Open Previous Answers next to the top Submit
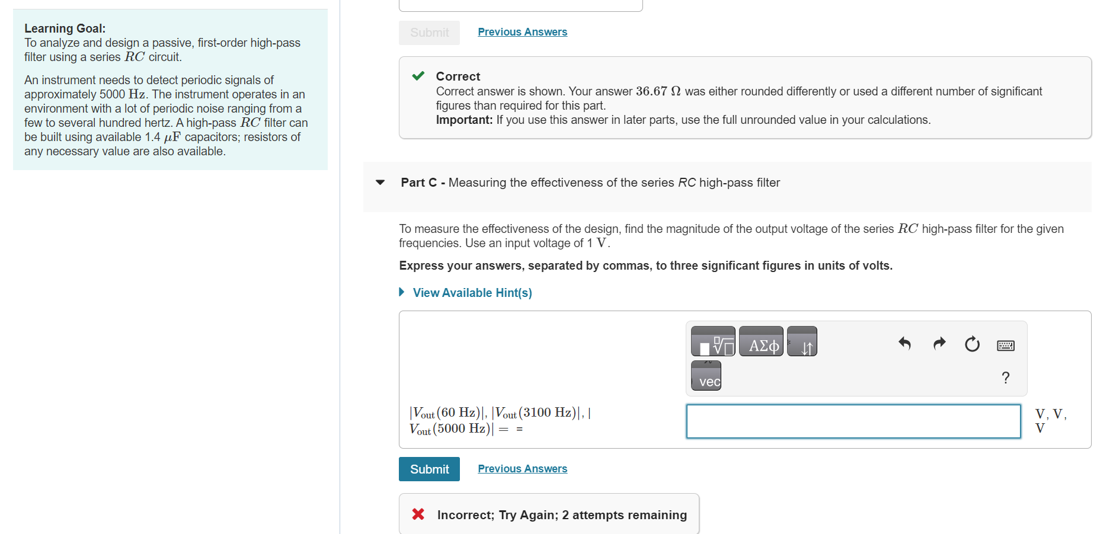The height and width of the screenshot is (534, 1097). pyautogui.click(x=522, y=31)
